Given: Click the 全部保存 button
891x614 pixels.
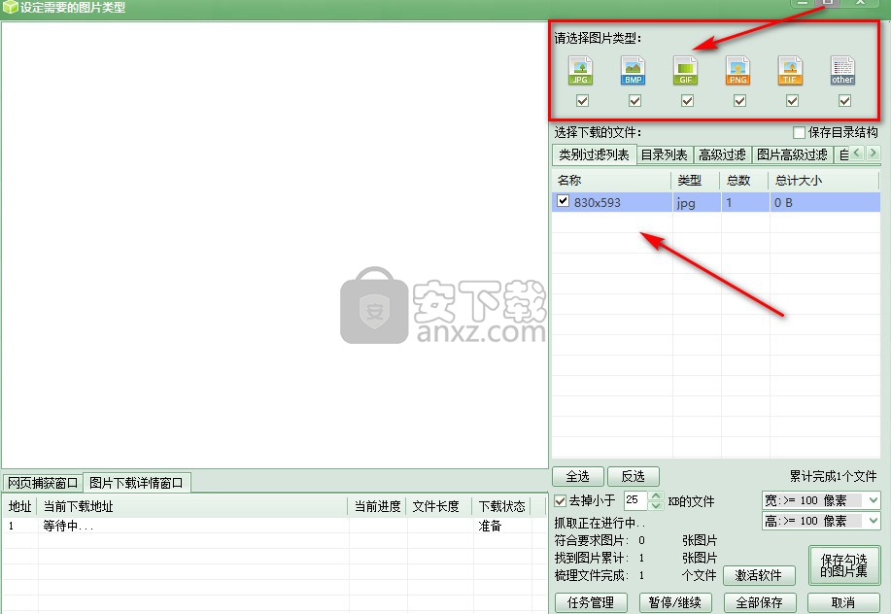Looking at the screenshot, I should point(760,602).
